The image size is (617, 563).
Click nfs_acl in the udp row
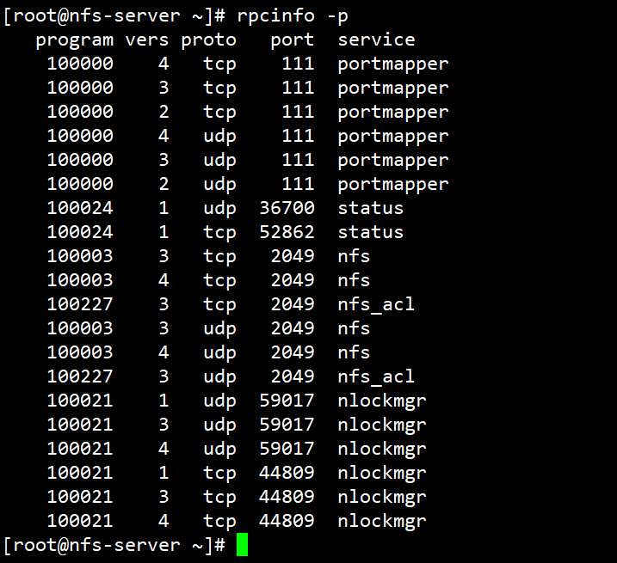376,376
